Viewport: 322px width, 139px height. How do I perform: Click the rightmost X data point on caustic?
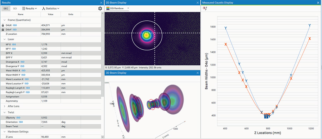pyautogui.click(x=310, y=39)
